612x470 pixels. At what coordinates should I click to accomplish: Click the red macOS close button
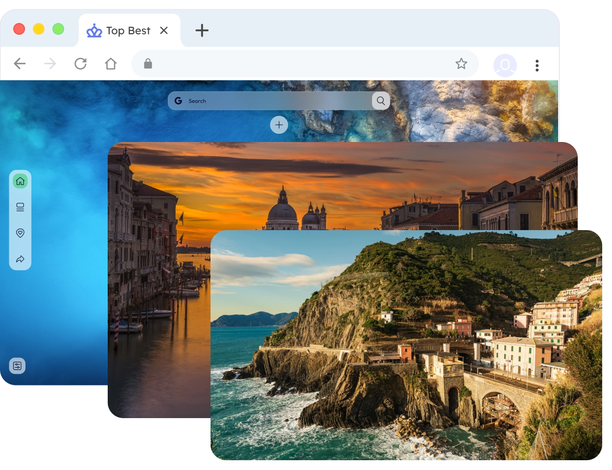tap(19, 29)
